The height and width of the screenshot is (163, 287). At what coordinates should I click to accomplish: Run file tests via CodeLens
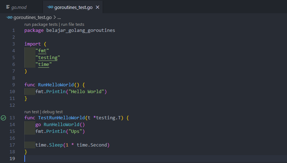click(73, 24)
